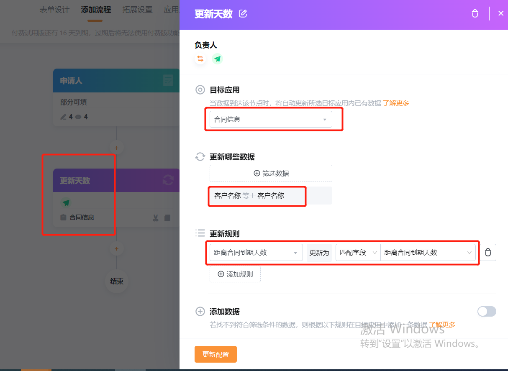Image resolution: width=508 pixels, height=371 pixels.
Task: Close the 更新天数 configuration panel
Action: pyautogui.click(x=501, y=13)
